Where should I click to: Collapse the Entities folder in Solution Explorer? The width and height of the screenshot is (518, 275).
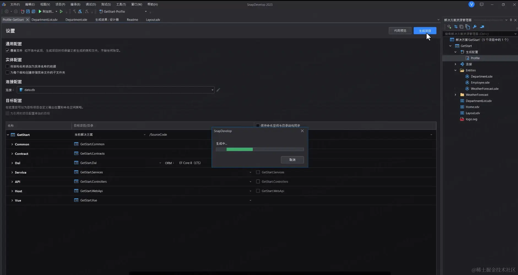(456, 70)
